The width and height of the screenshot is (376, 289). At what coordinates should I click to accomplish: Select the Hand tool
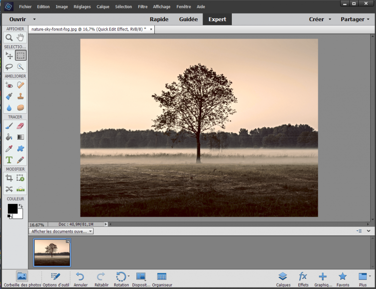pos(21,38)
